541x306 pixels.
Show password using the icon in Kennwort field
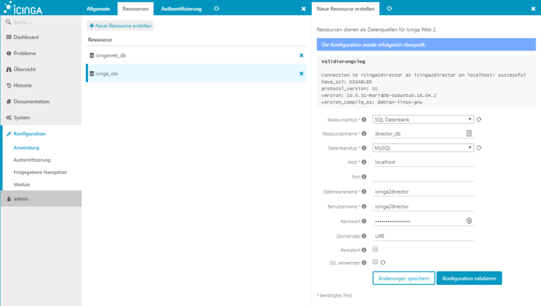(x=469, y=221)
